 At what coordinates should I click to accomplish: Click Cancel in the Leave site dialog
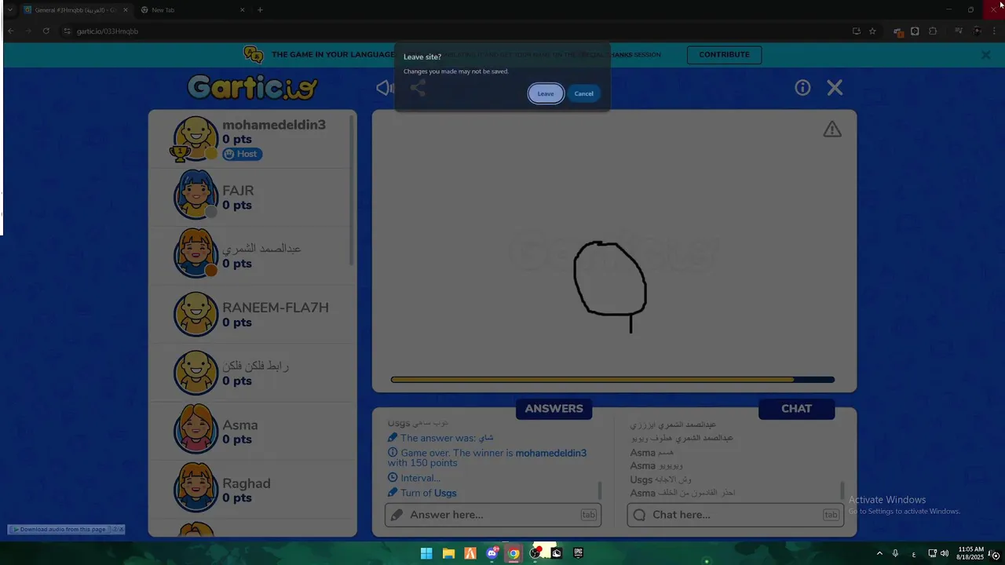(583, 93)
